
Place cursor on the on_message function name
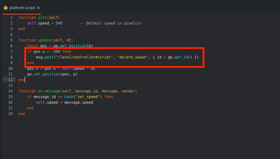click(49, 91)
